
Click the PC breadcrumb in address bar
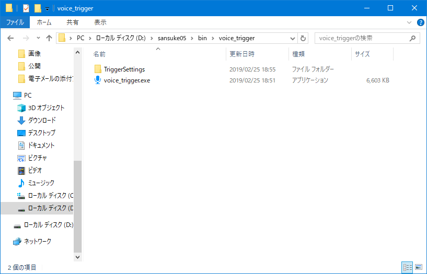click(x=80, y=38)
